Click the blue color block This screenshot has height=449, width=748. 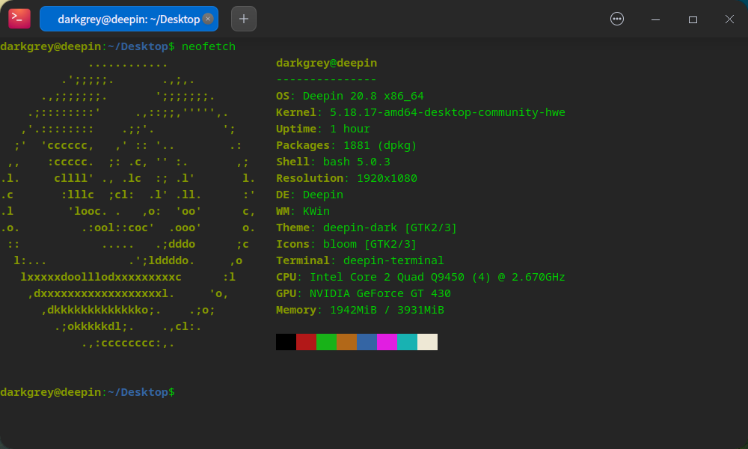367,342
